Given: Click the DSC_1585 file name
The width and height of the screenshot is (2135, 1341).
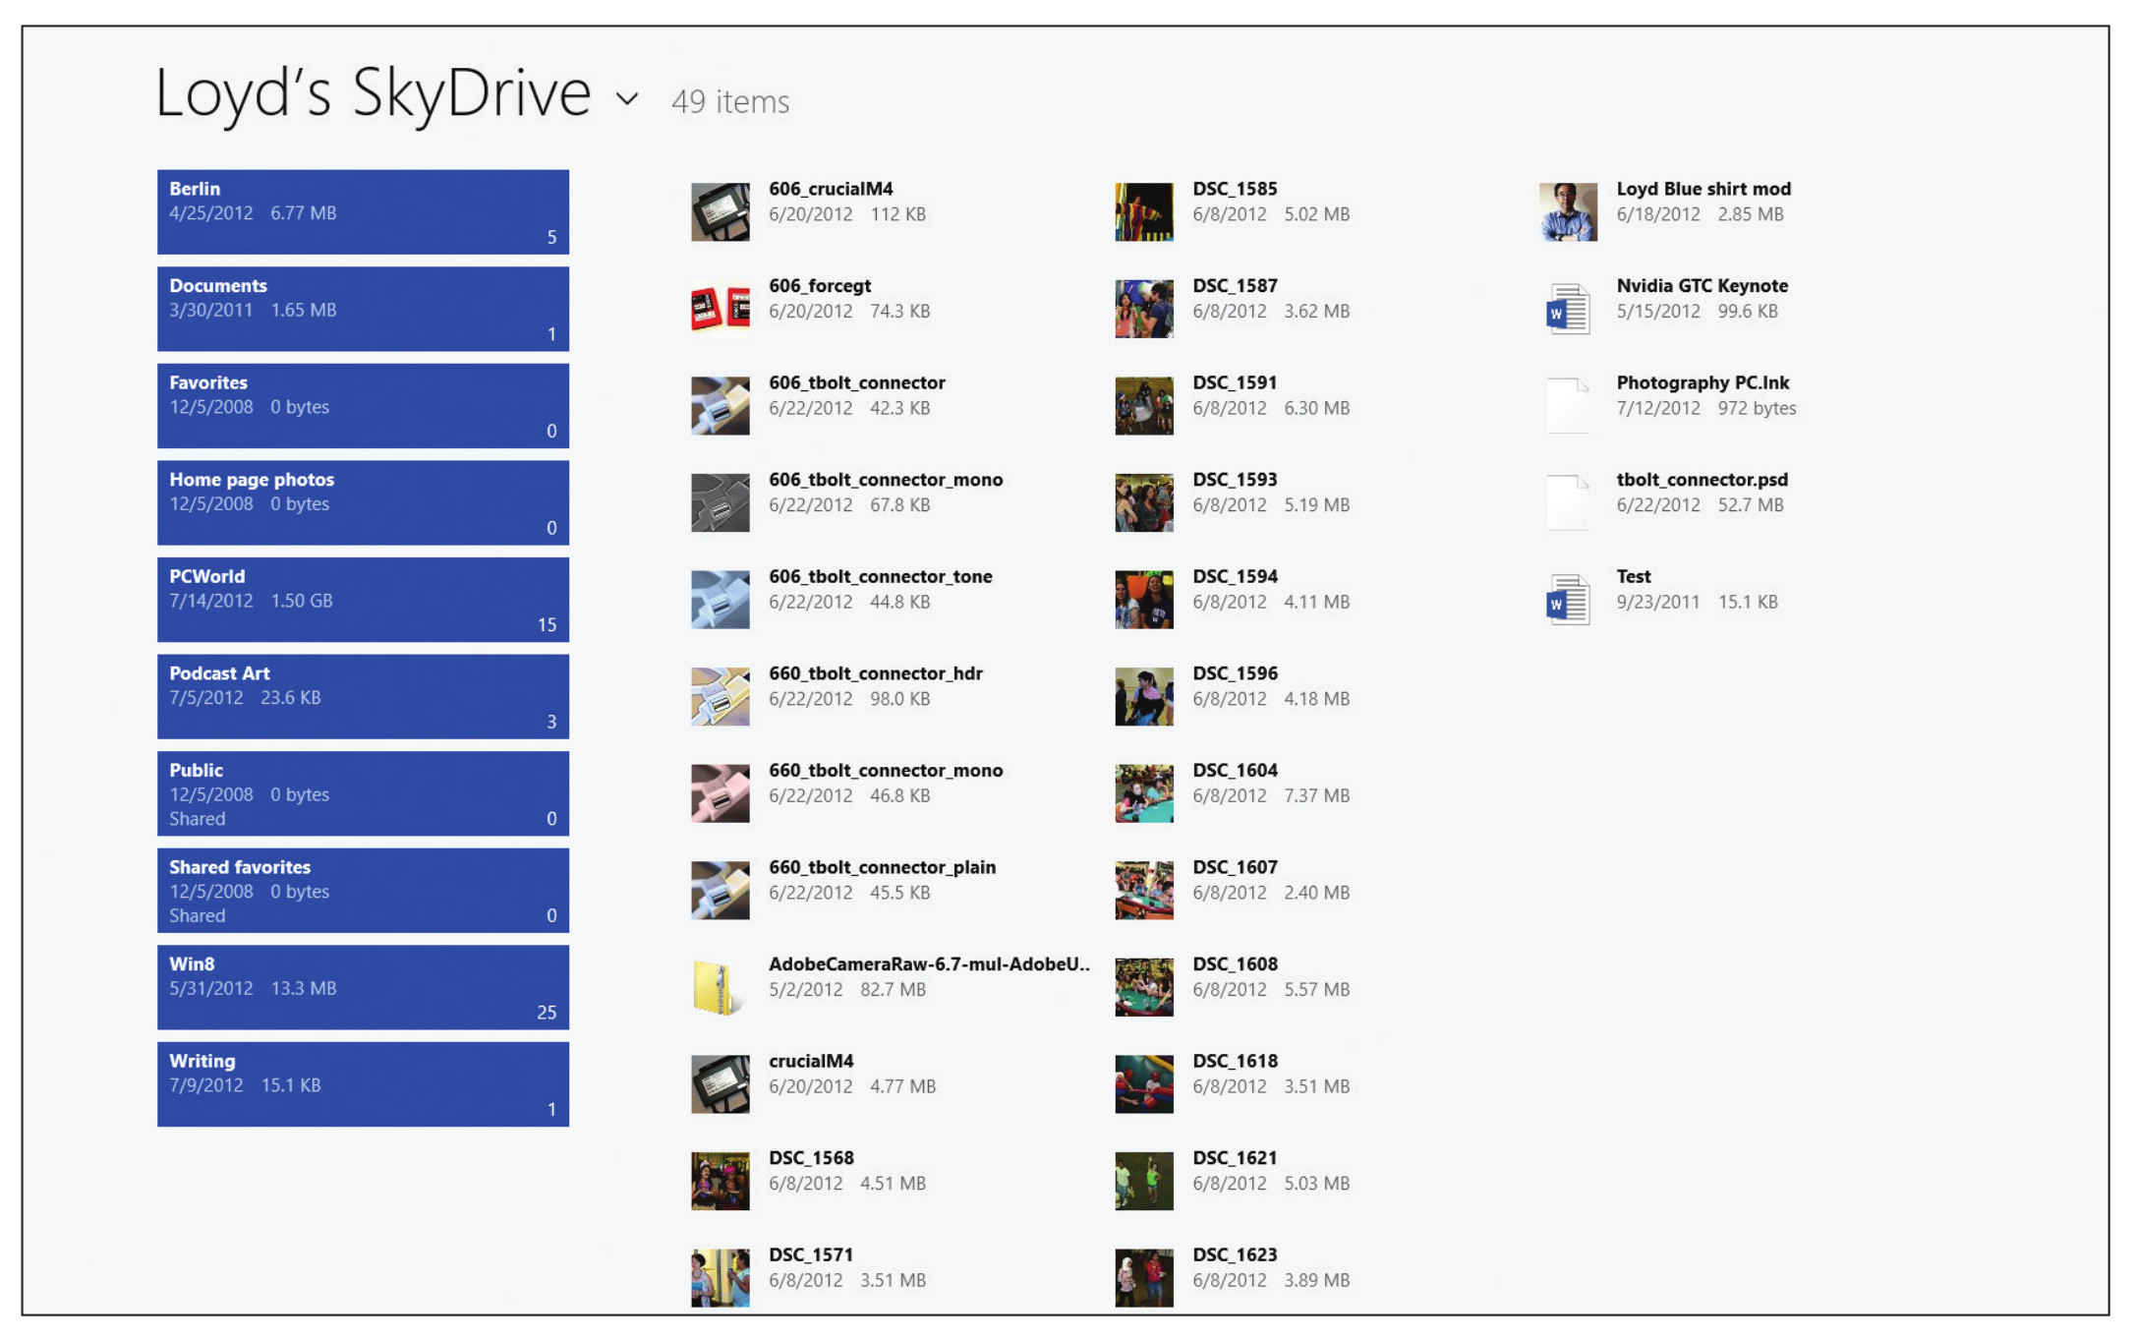Looking at the screenshot, I should click(1235, 189).
